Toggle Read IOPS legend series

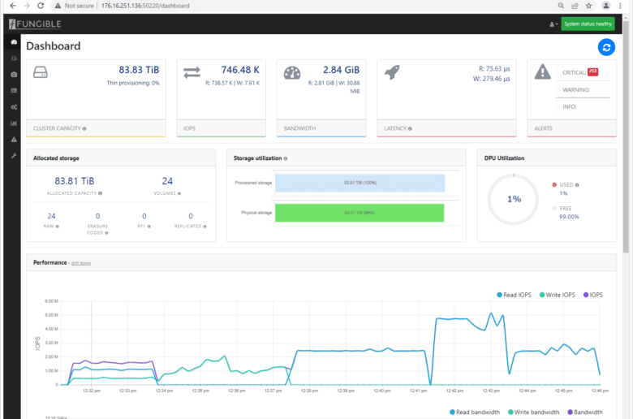tap(514, 295)
